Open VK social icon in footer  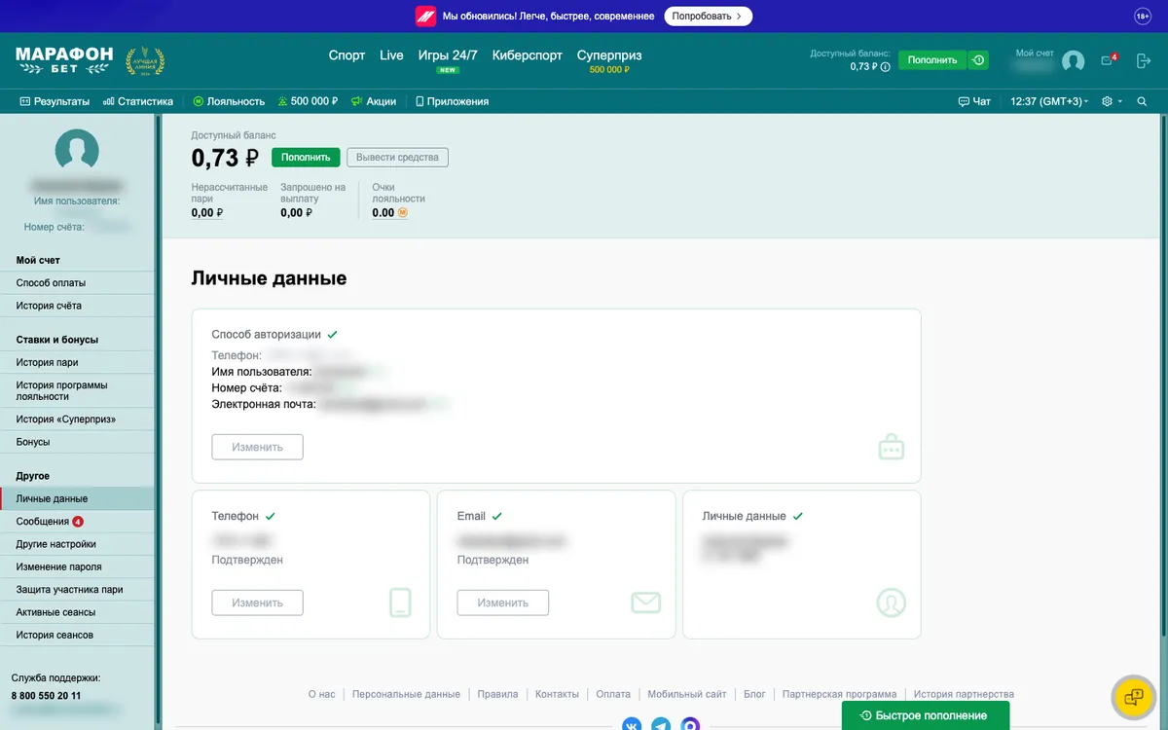coord(632,725)
